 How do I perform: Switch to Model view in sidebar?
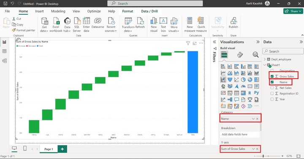tap(4, 61)
